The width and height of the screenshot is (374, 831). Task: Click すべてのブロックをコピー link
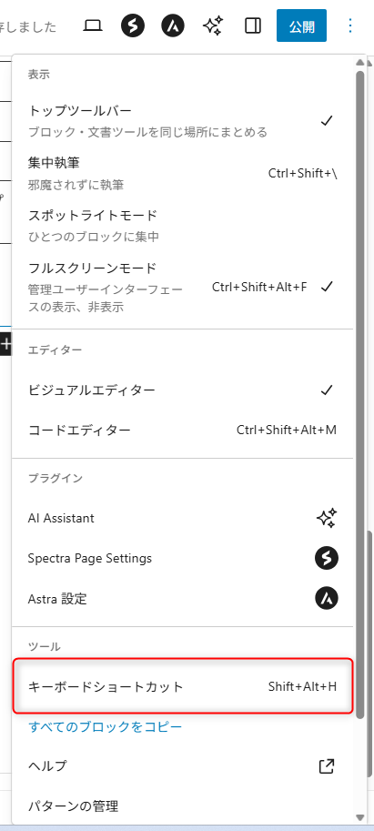105,726
